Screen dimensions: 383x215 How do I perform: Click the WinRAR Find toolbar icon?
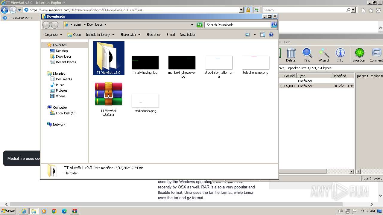(307, 55)
